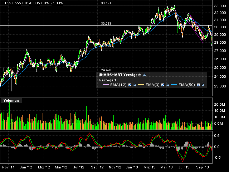Uncheck the EMA(12) checkbox
Screen dimensions: 229x172
[130, 85]
